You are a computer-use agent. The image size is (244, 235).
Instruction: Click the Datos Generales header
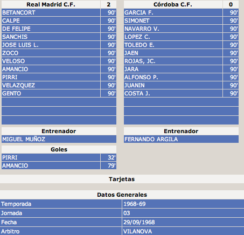tap(122, 195)
